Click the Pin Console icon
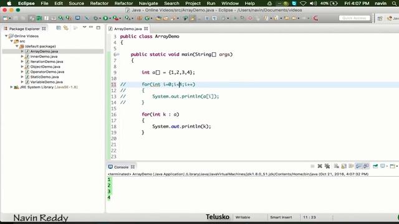This screenshot has width=399, height=224. click(375, 166)
